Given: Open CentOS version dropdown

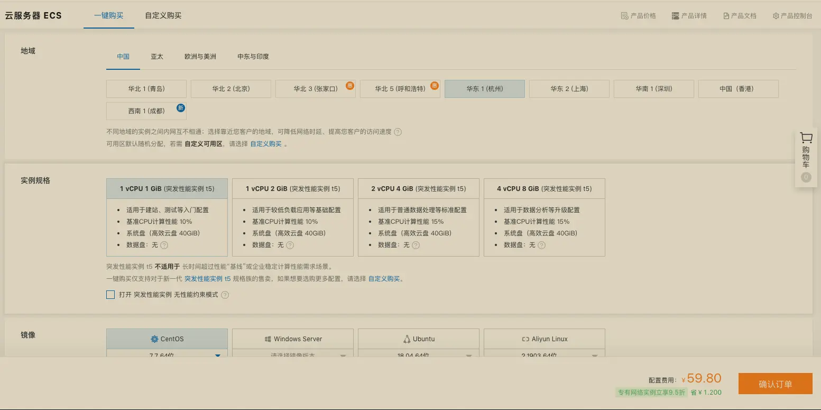Looking at the screenshot, I should (167, 353).
